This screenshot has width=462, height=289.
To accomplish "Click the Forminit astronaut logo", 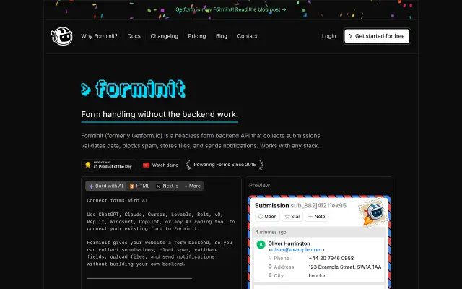I will (x=61, y=36).
